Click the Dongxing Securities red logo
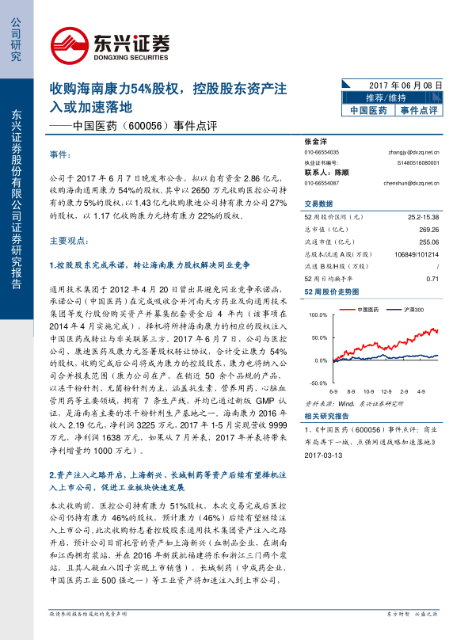472x640 pixels. (70, 46)
